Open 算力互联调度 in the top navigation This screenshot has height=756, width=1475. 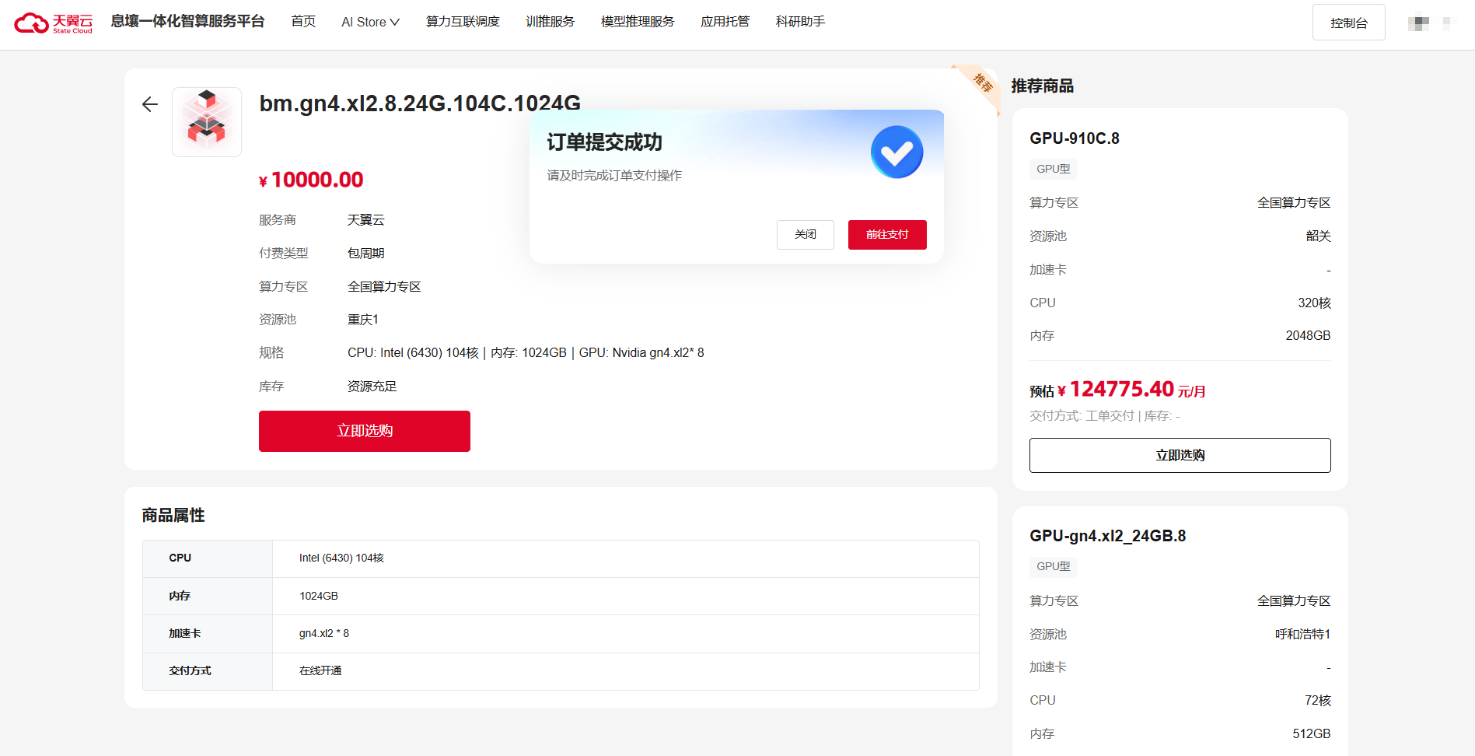(463, 22)
